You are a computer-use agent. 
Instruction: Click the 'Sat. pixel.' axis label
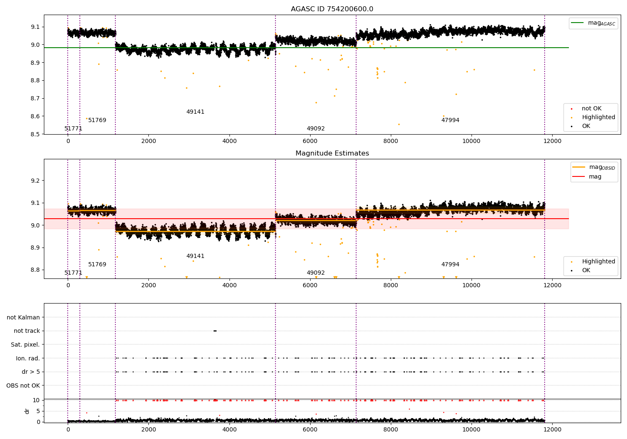[25, 345]
